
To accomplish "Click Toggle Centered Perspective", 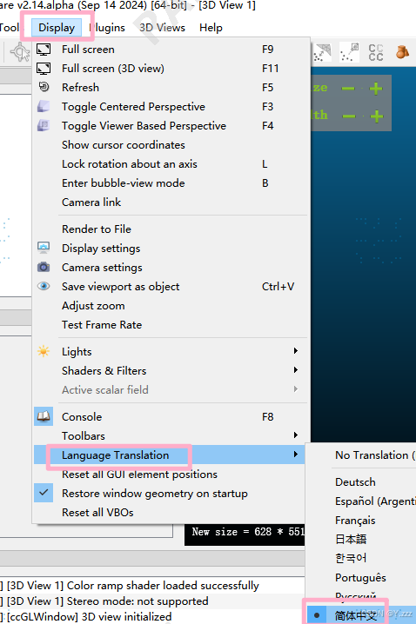I will 171,107.
